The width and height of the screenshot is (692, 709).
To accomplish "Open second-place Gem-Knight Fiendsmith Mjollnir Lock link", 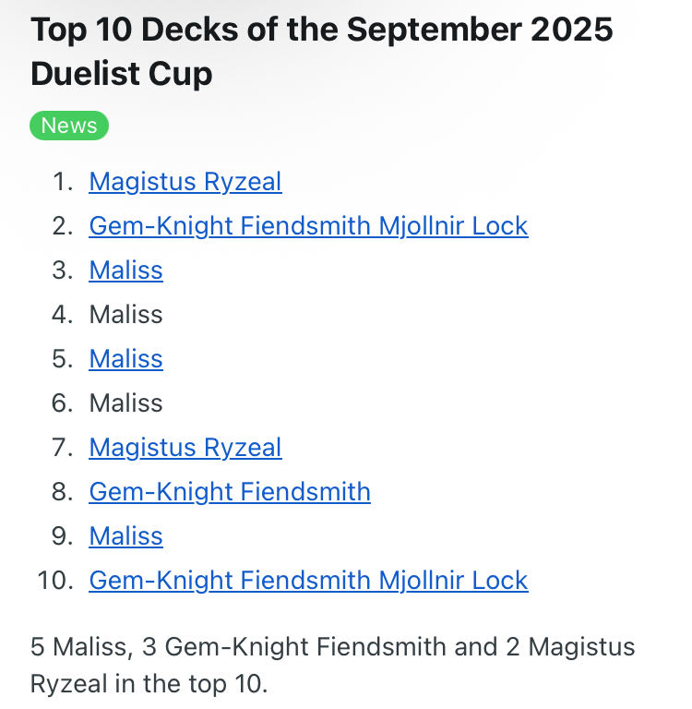I will [x=308, y=226].
